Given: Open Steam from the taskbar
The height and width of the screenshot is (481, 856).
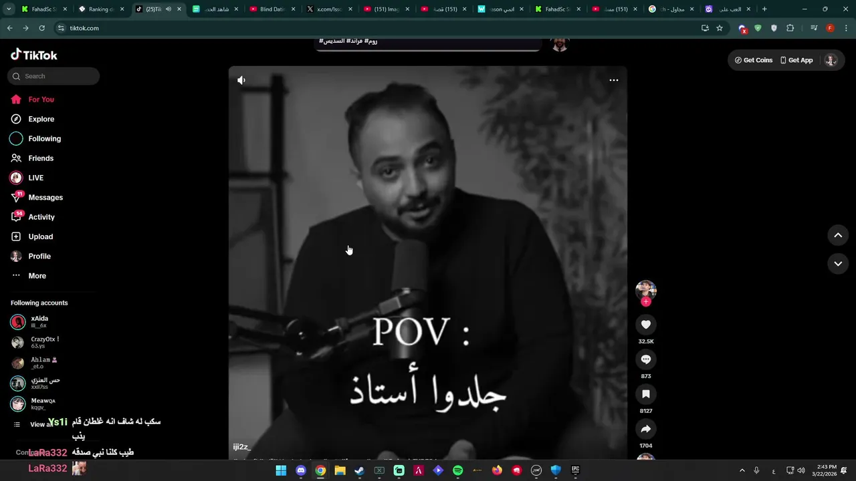Looking at the screenshot, I should pyautogui.click(x=360, y=470).
